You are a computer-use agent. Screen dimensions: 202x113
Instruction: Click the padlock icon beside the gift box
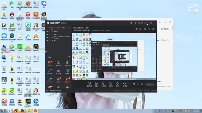point(140,29)
